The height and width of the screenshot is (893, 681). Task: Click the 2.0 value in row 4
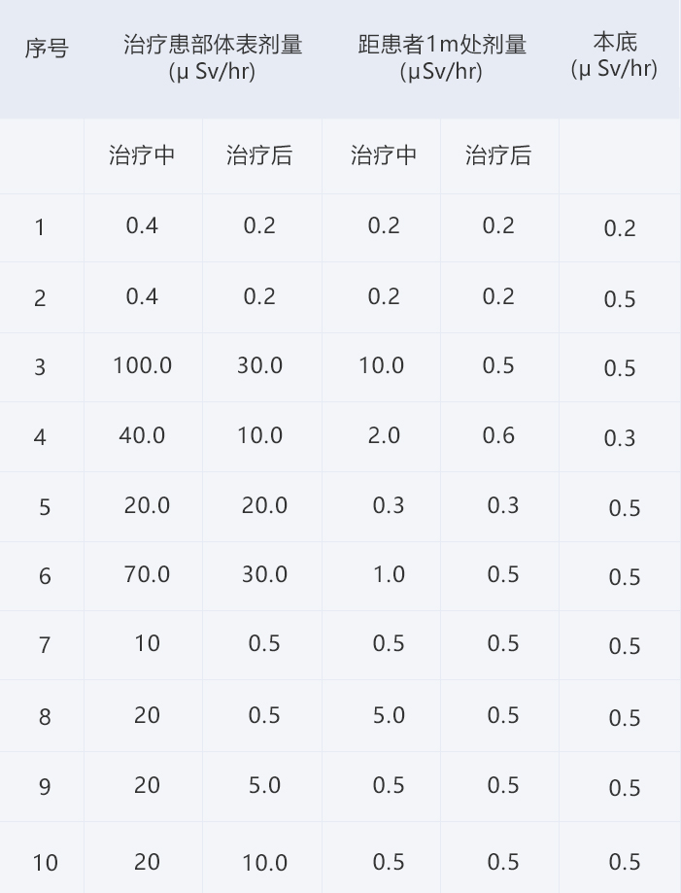[x=384, y=435]
